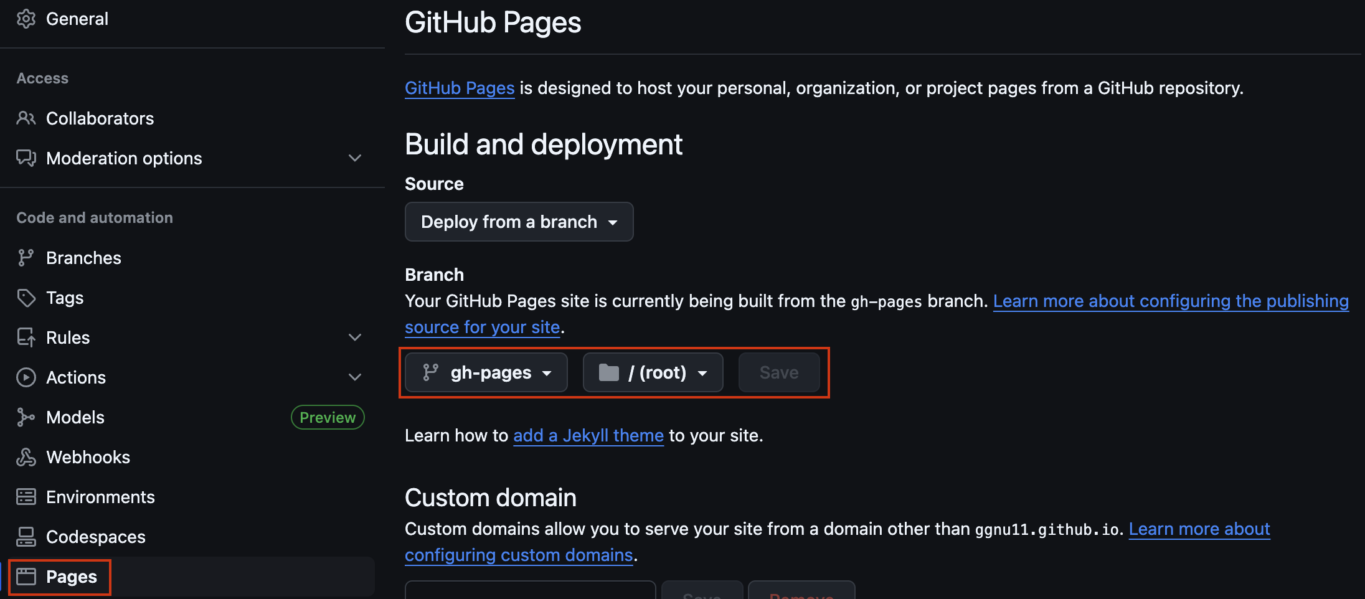This screenshot has width=1365, height=599.
Task: Click the Tags icon
Action: pyautogui.click(x=26, y=297)
